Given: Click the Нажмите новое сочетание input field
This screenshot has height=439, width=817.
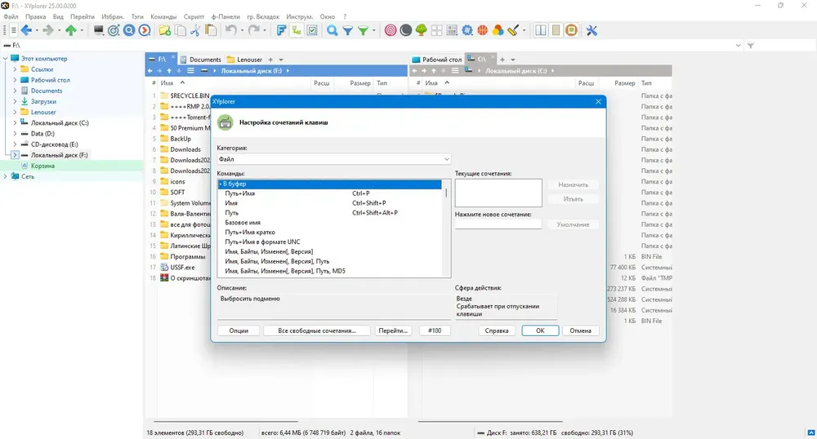Looking at the screenshot, I should coord(498,224).
